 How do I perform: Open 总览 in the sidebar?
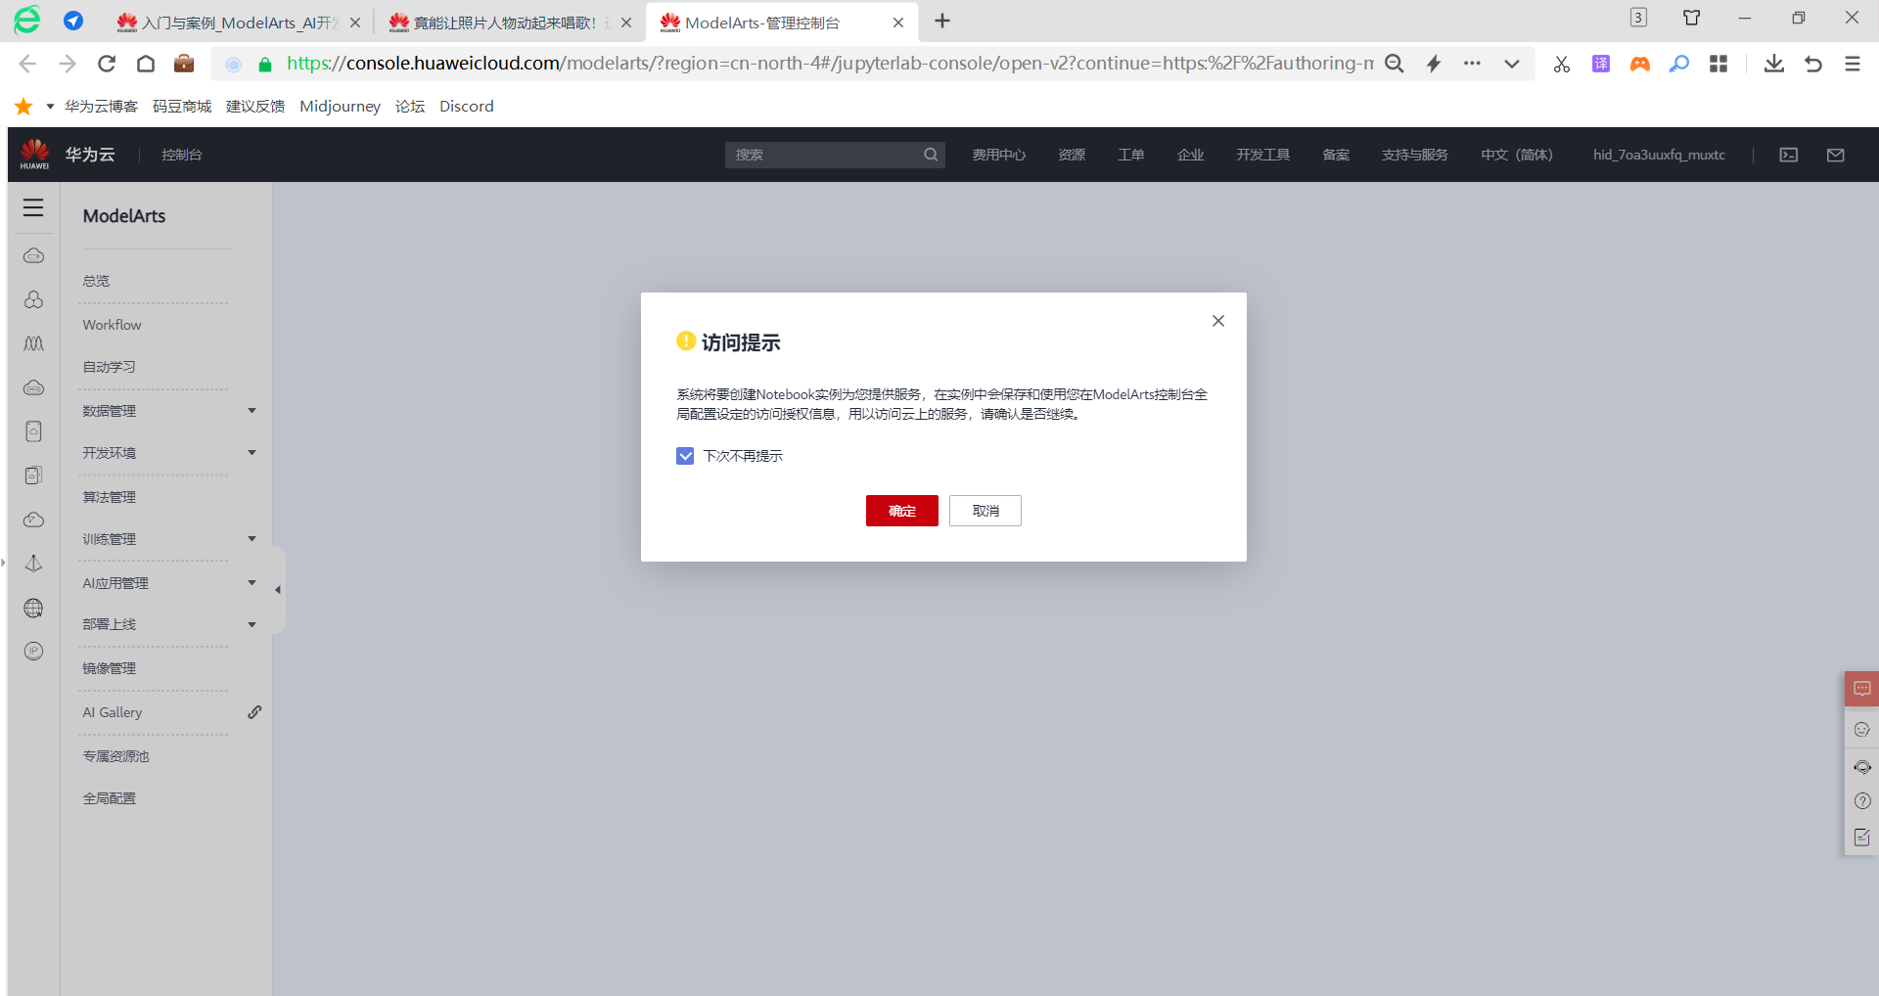(96, 281)
